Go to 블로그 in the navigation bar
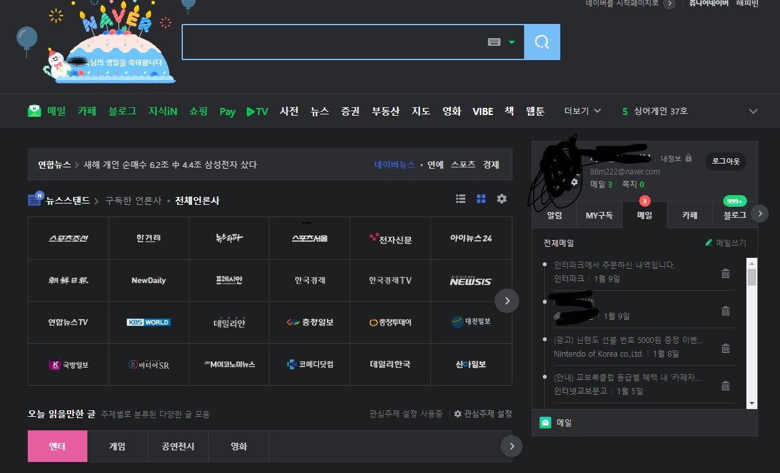This screenshot has width=780, height=473. coord(123,111)
